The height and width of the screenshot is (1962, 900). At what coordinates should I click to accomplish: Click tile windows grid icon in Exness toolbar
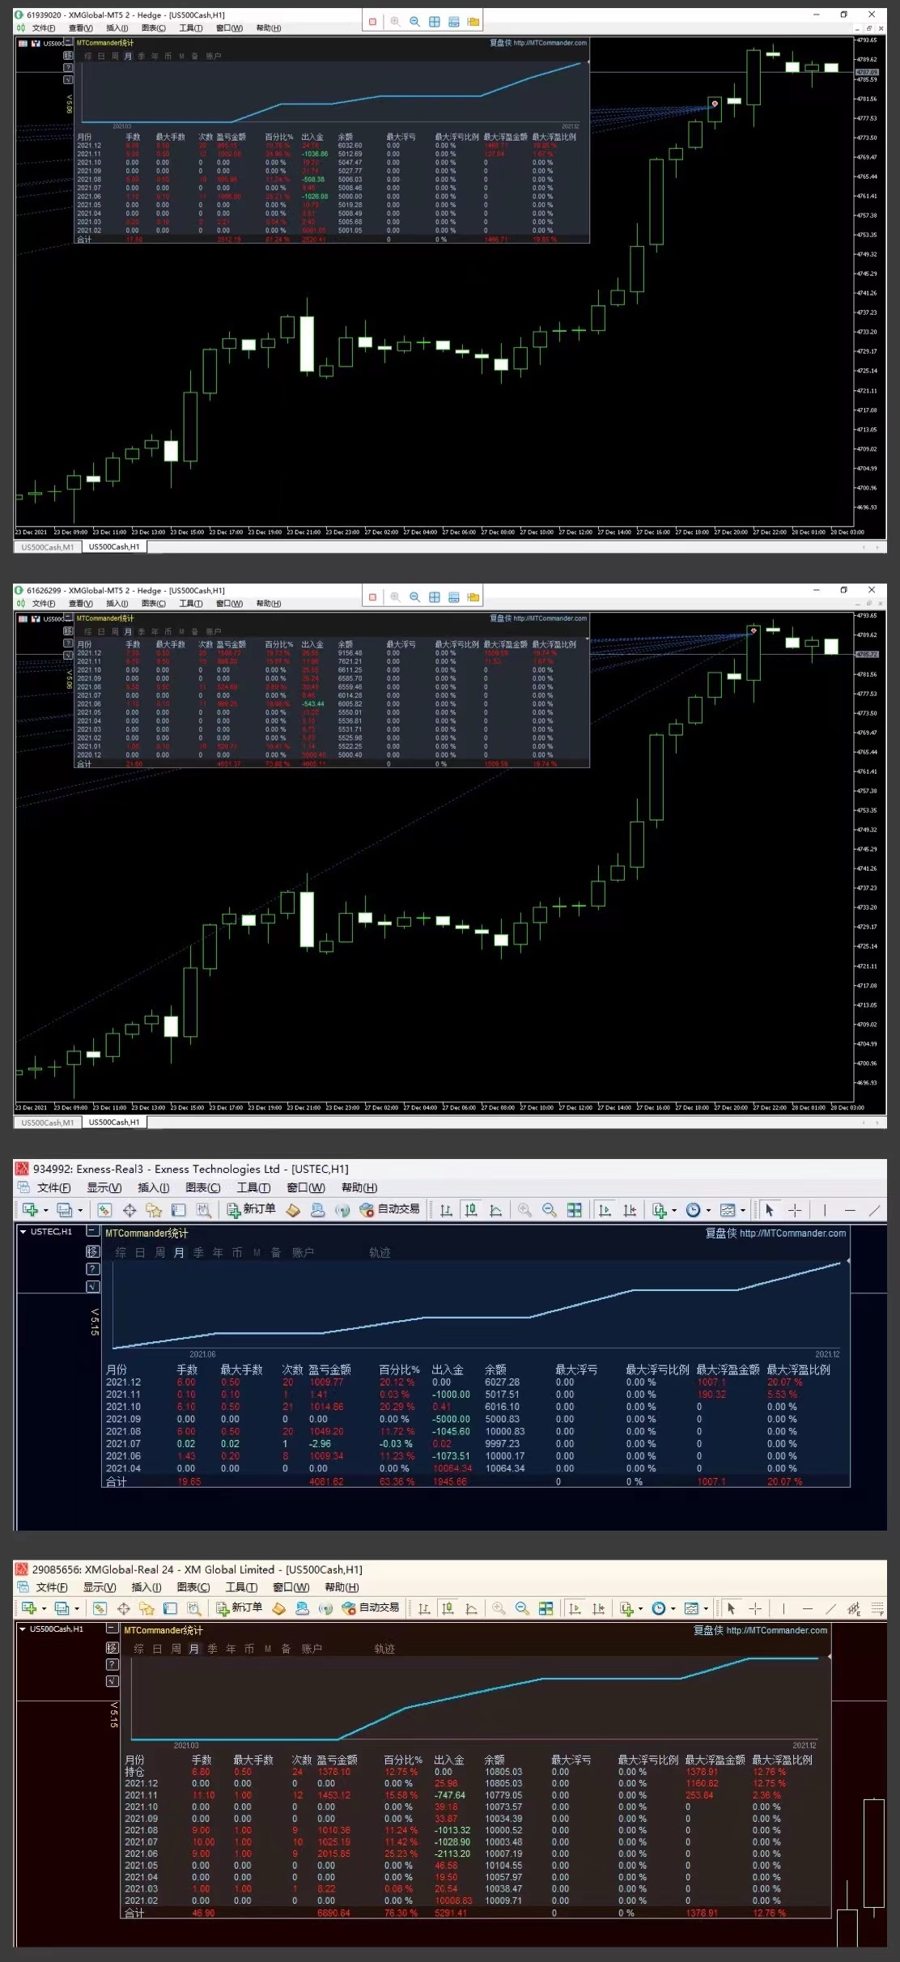pyautogui.click(x=574, y=1210)
